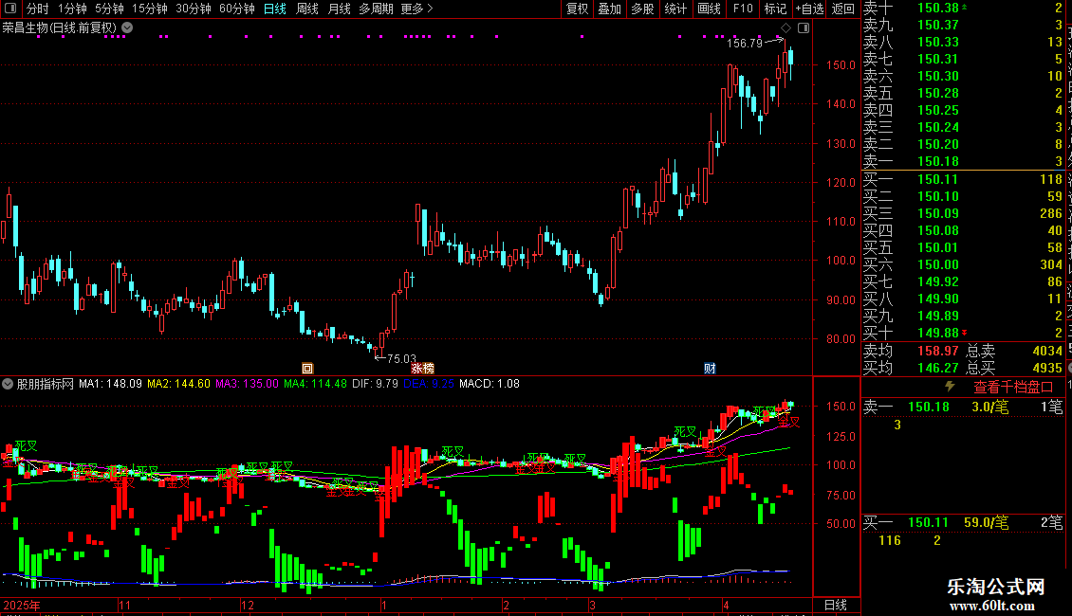1072x616 pixels.
Task: Click the 75.03 low price label
Action: [x=401, y=358]
